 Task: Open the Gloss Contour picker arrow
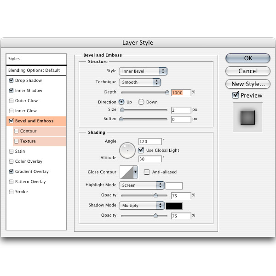[135, 172]
